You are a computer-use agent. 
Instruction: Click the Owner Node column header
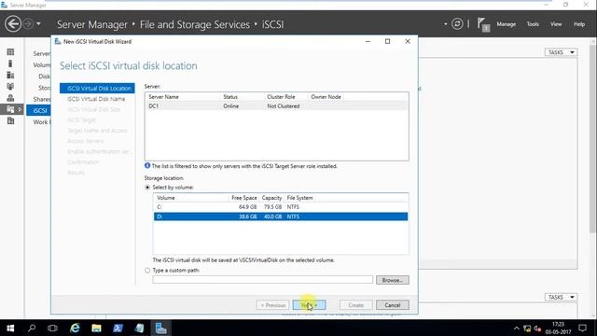(x=326, y=97)
